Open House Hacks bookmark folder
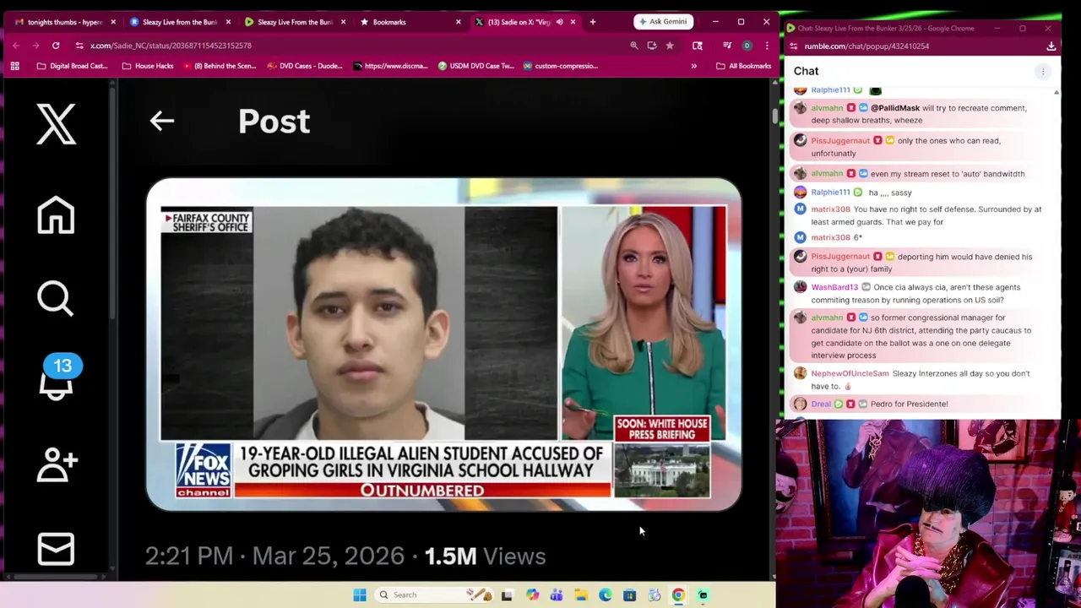 [x=148, y=66]
